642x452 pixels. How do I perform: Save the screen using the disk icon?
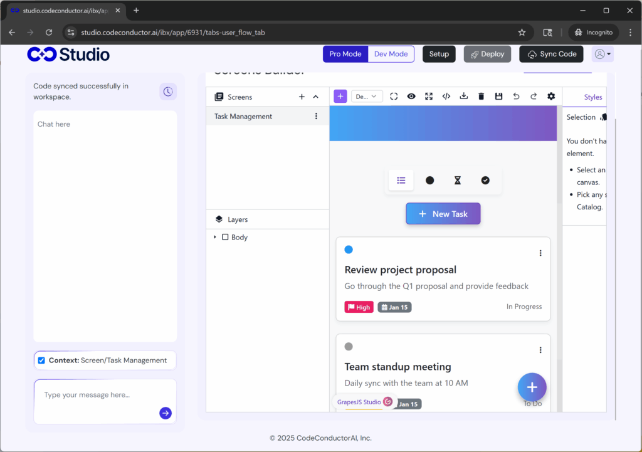498,96
